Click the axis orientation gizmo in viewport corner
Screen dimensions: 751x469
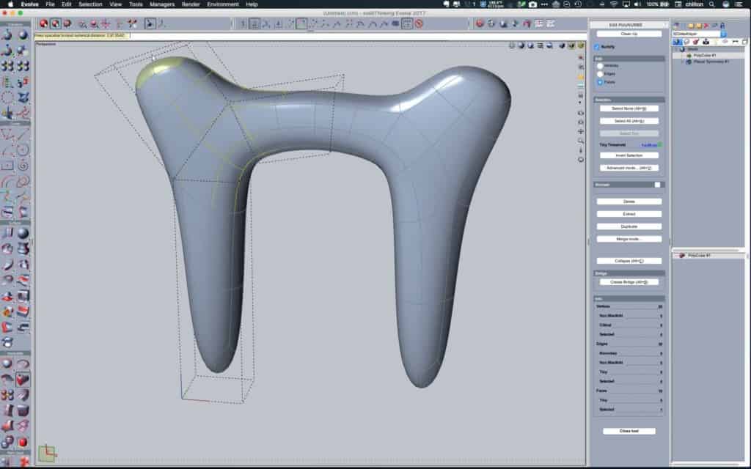click(46, 452)
